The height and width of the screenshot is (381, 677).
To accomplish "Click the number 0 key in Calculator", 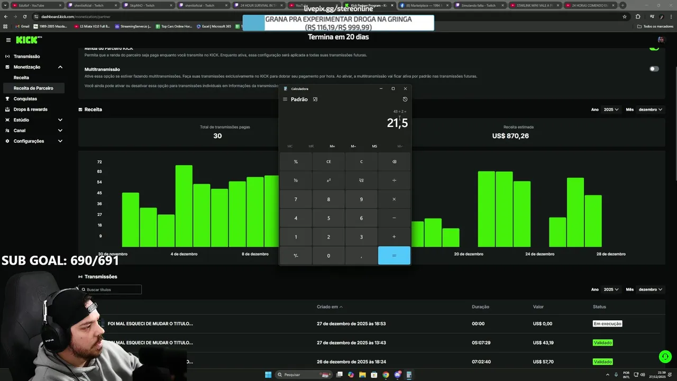I will 328,256.
